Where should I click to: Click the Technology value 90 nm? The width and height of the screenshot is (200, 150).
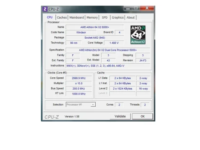(x=74, y=43)
